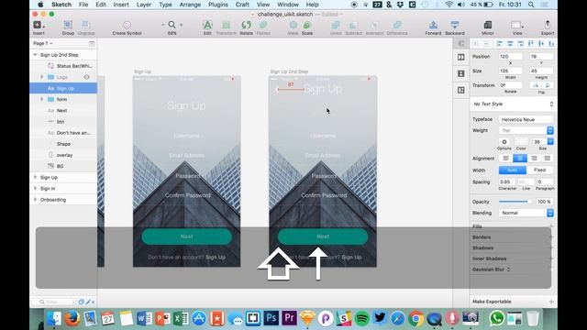Open the Insert menu
Screen dimensions: 587x330
tap(121, 5)
